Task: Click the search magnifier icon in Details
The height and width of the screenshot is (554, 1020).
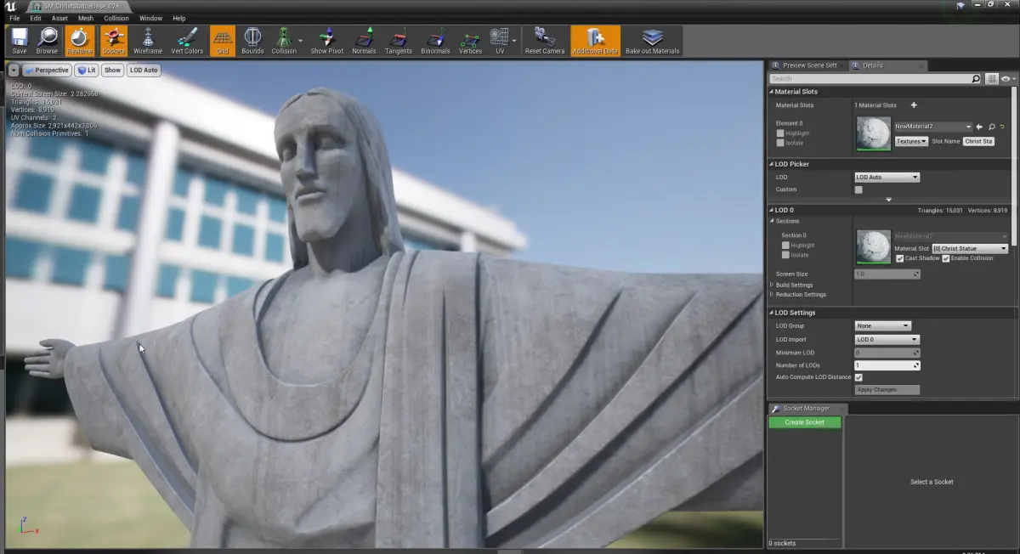Action: coord(976,78)
